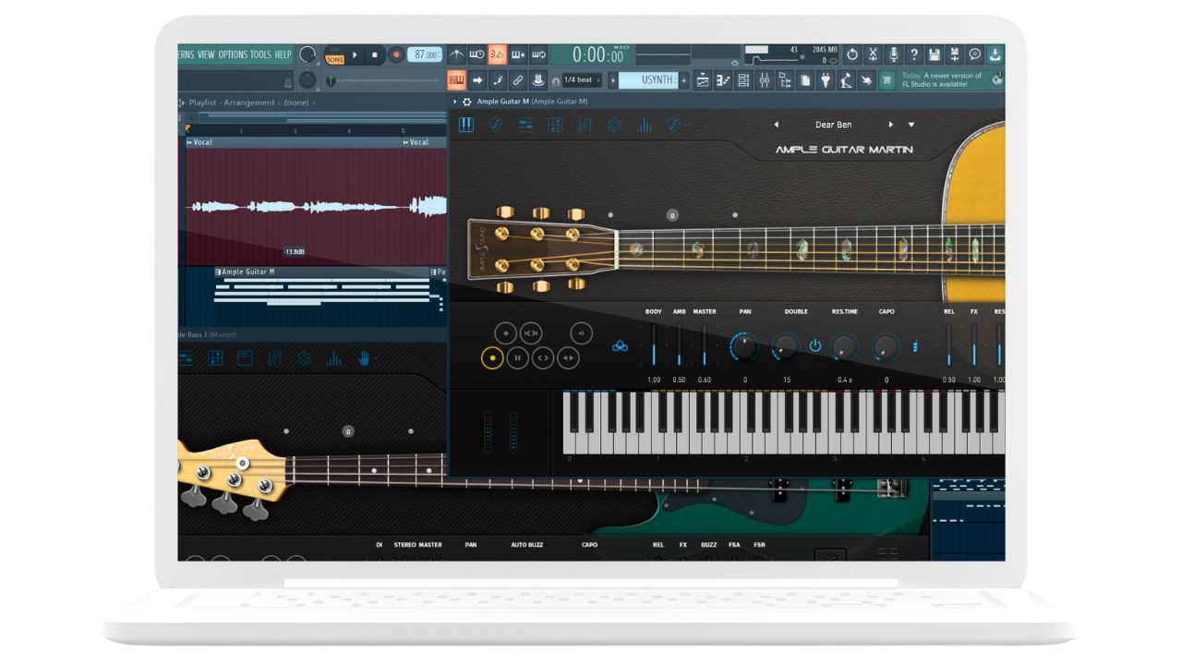Click the keyboard panel icon in Ample Guitar
The height and width of the screenshot is (665, 1182).
(x=466, y=125)
